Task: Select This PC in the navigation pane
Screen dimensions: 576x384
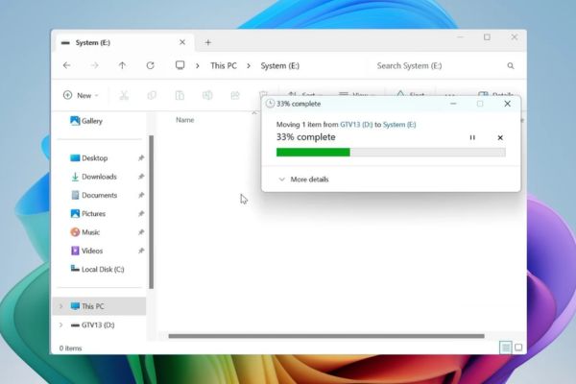Action: [99, 306]
